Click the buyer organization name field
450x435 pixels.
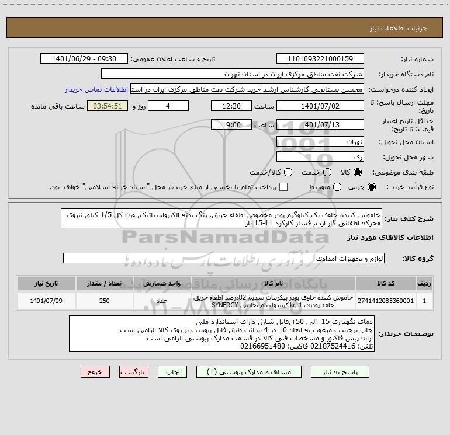233,74
